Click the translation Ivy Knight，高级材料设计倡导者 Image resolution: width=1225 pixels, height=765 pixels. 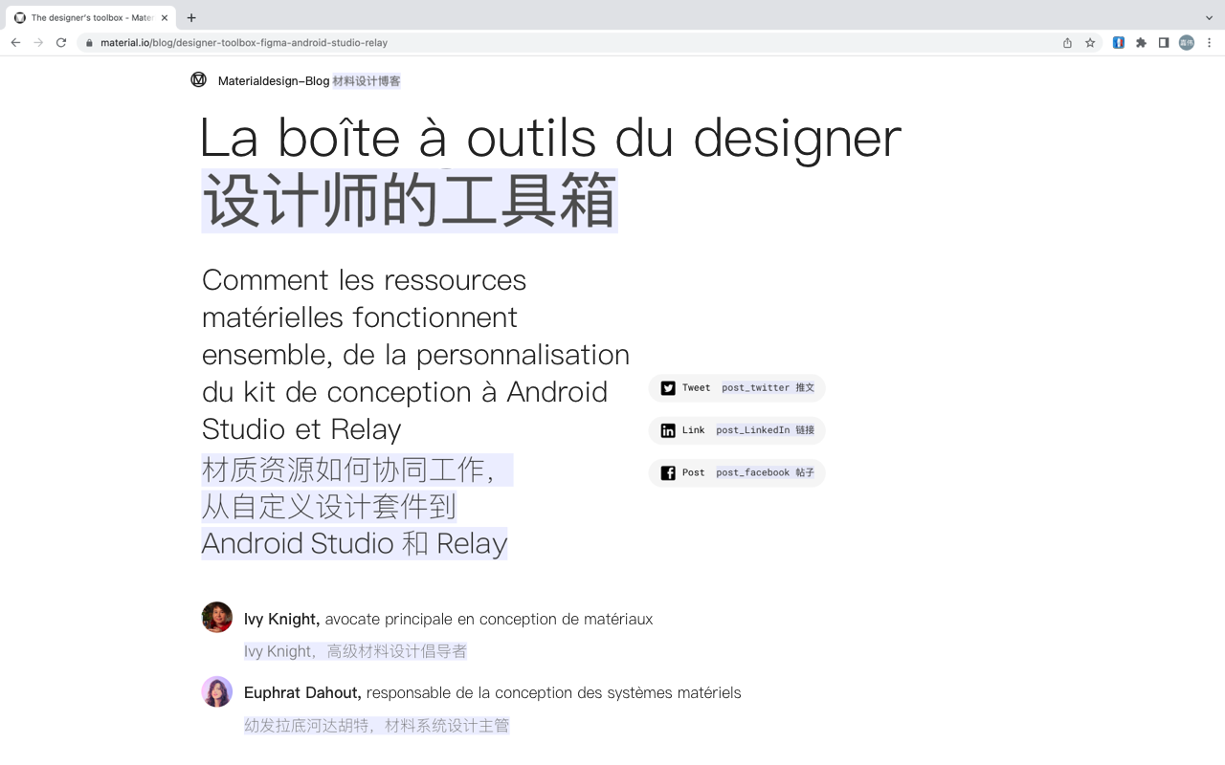356,651
